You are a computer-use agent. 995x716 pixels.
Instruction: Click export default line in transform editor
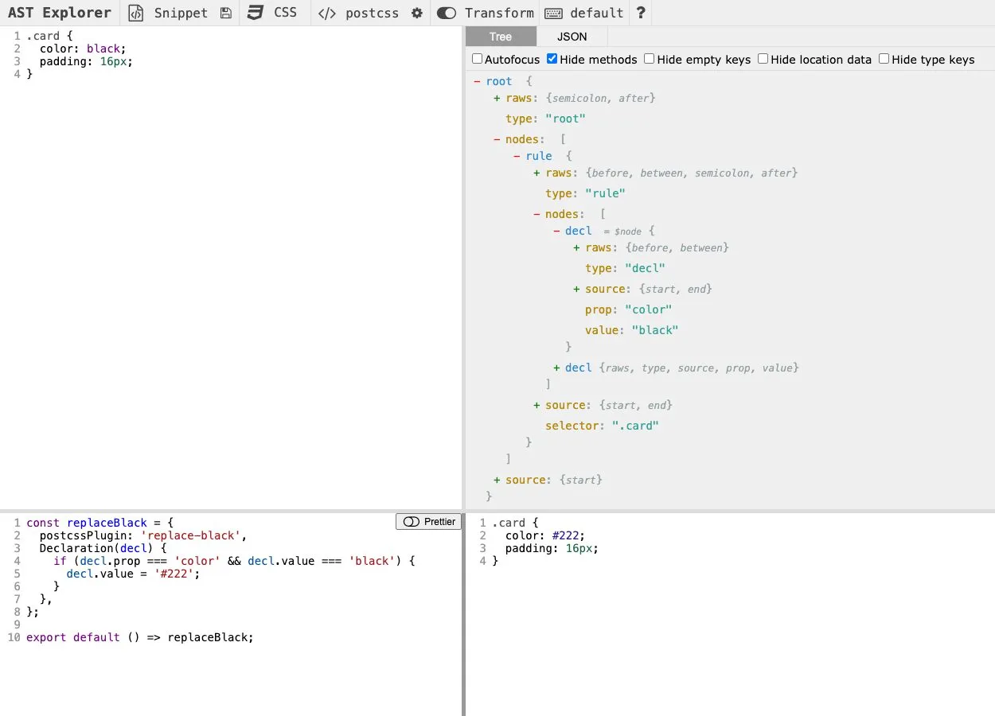pyautogui.click(x=140, y=637)
